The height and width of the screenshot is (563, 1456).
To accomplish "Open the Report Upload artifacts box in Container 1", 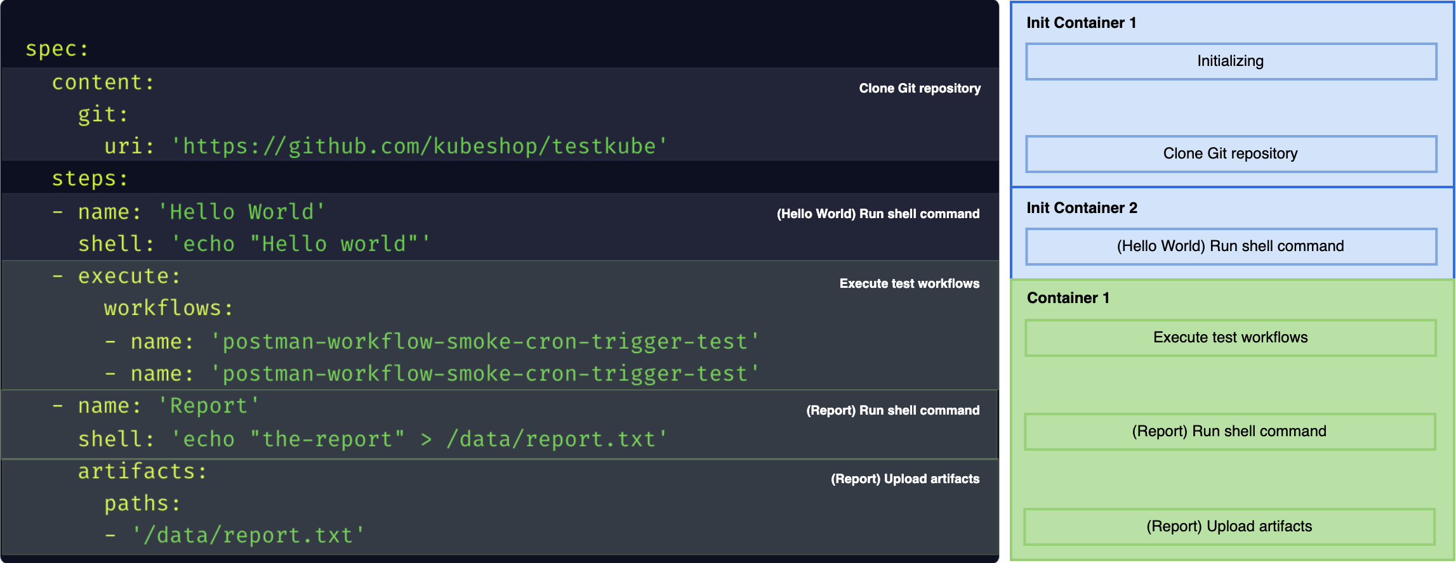I will [1229, 527].
